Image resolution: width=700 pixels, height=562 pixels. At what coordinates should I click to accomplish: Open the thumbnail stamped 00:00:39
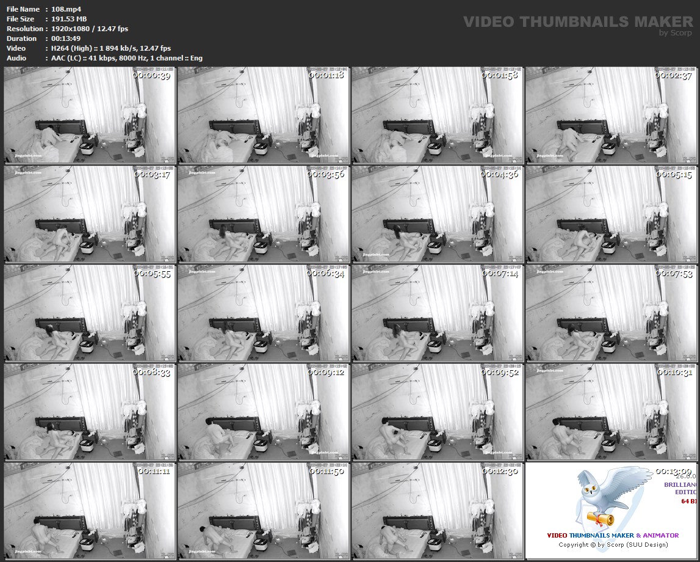tap(90, 115)
